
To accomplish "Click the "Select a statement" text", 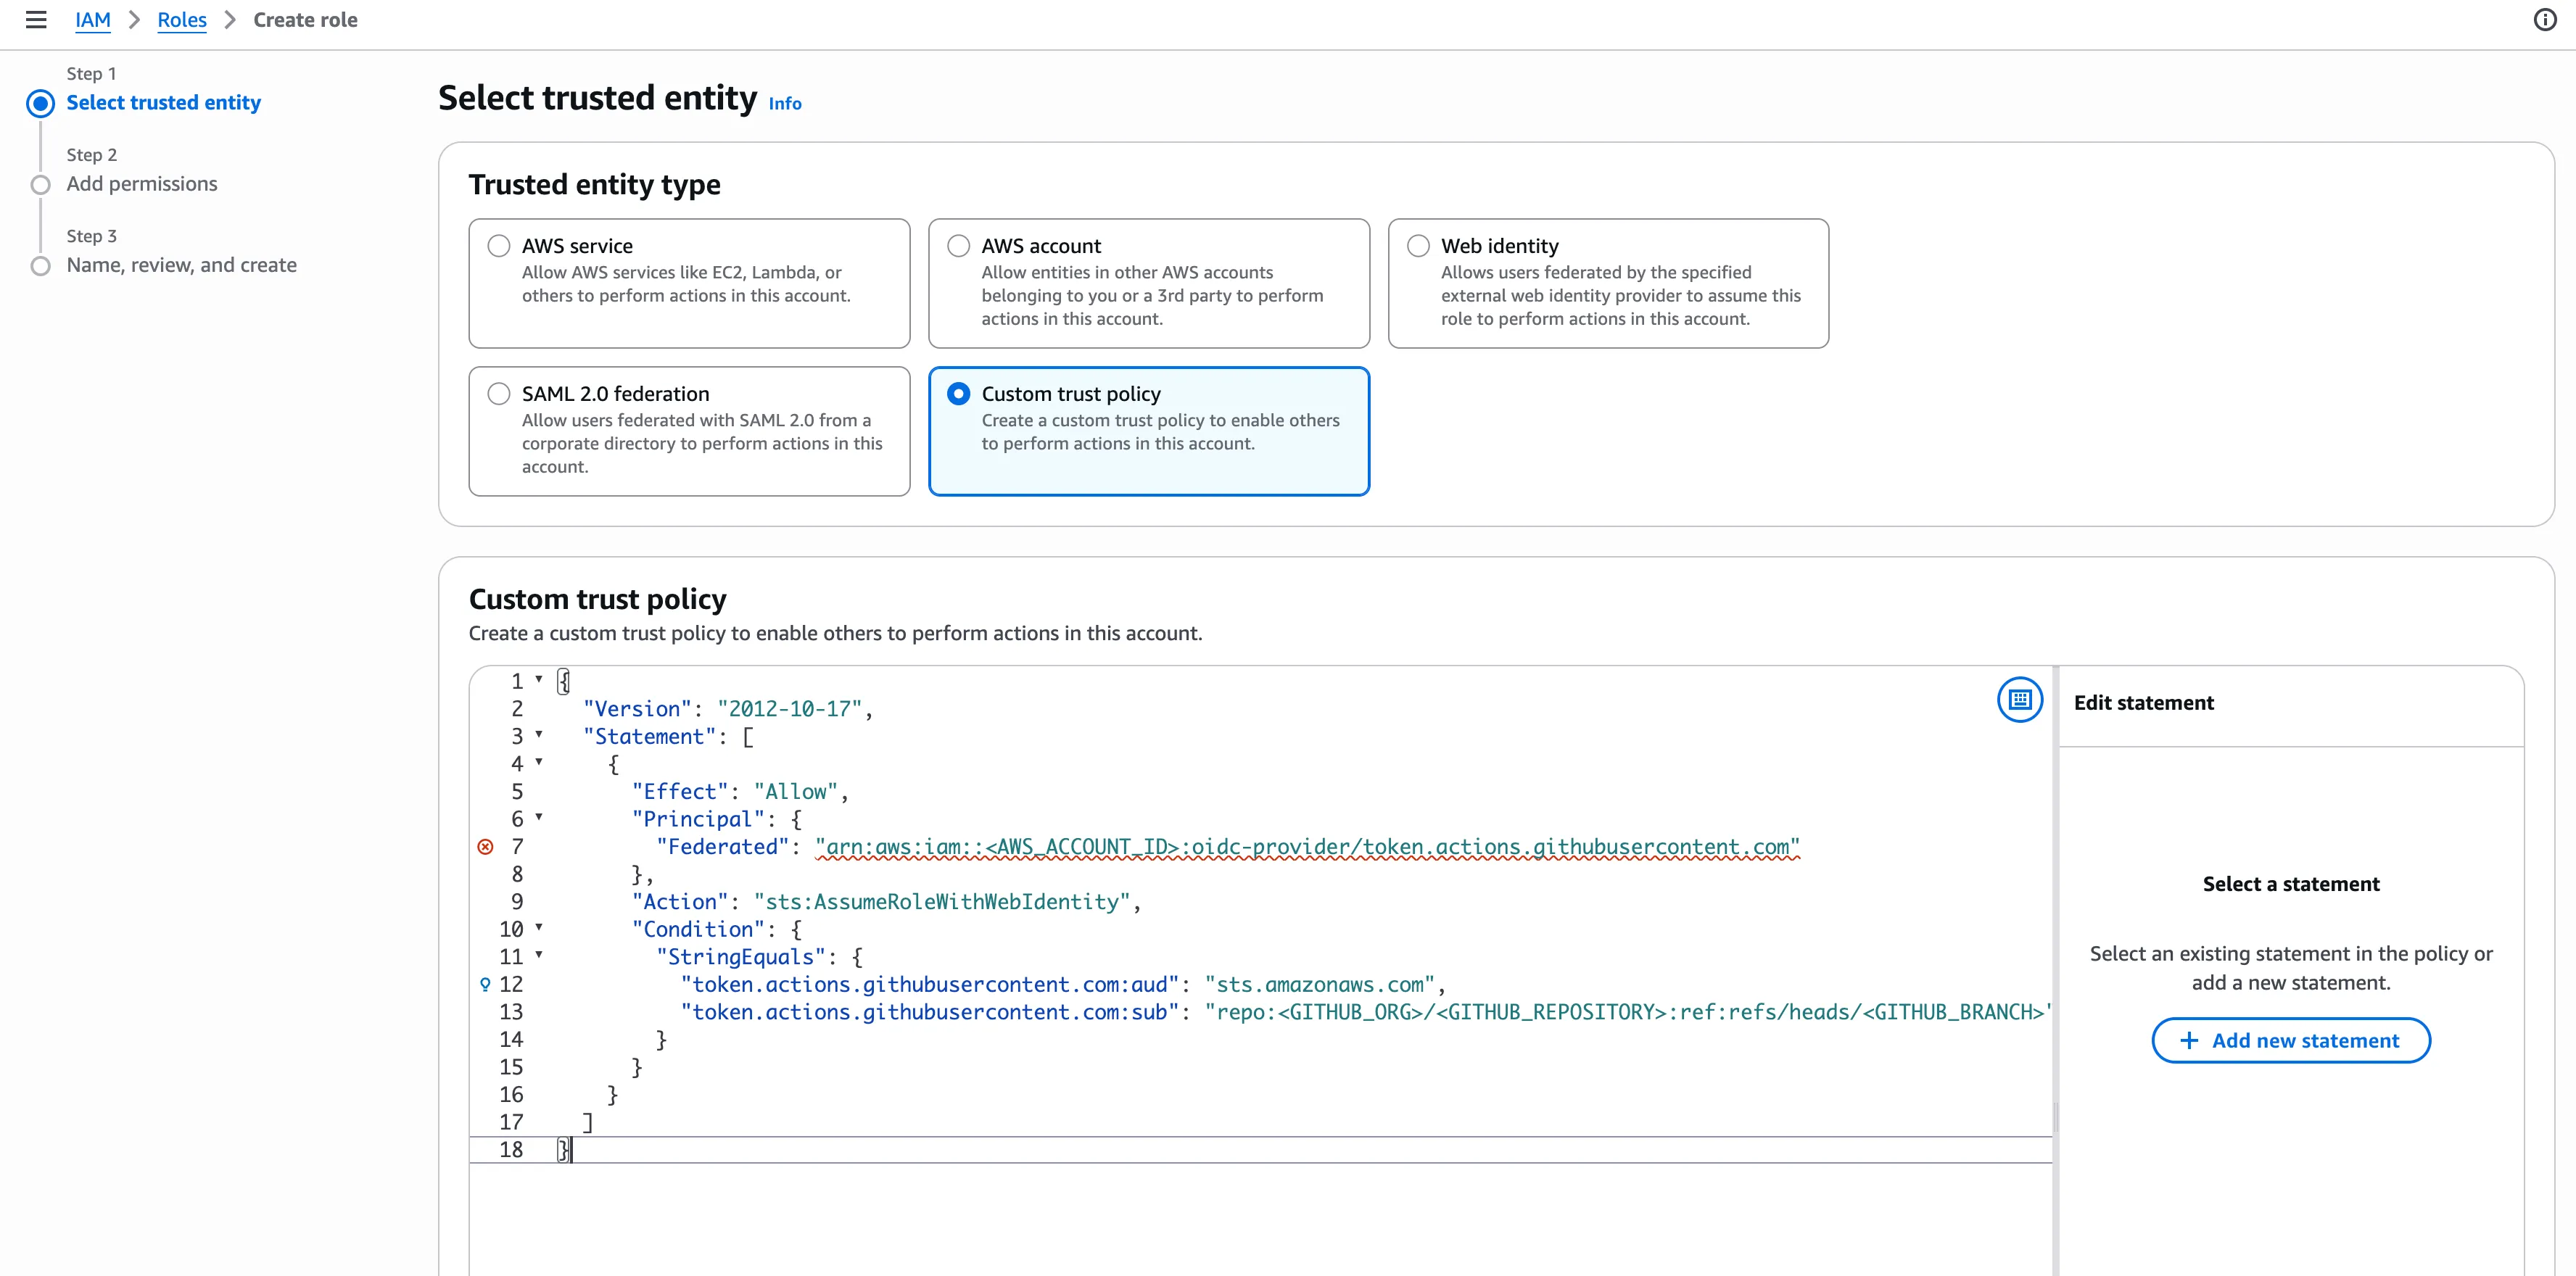I will pos(2291,884).
